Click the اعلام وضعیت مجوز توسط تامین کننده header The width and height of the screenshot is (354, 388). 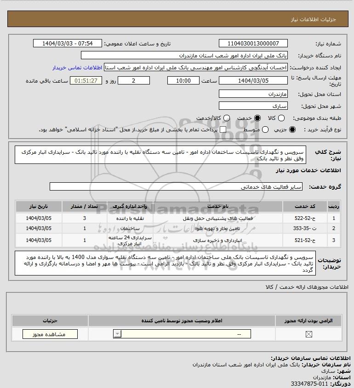182,321
